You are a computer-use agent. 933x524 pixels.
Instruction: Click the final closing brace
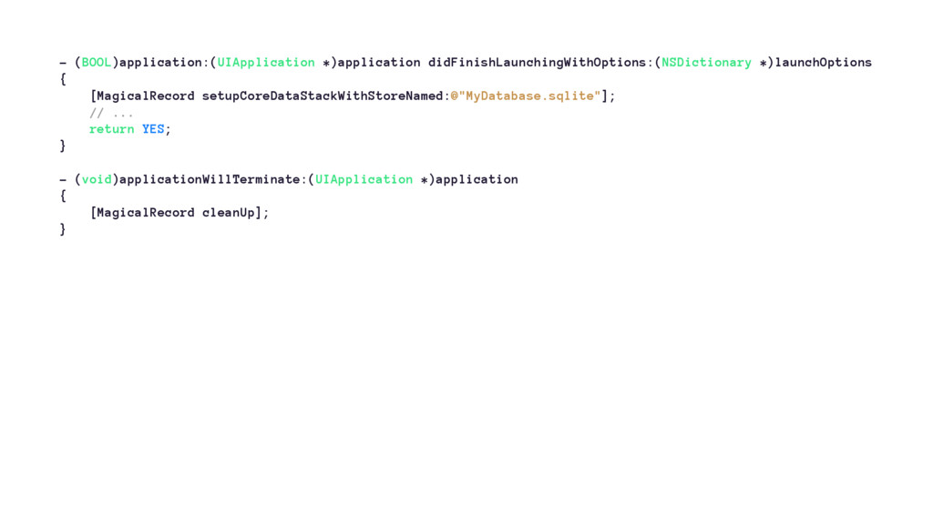coord(63,229)
